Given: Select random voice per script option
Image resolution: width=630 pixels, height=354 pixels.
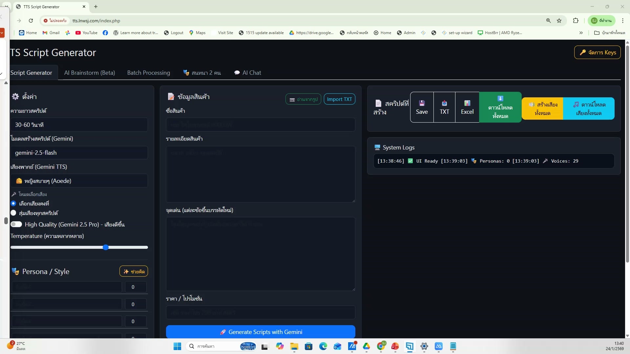Looking at the screenshot, I should pyautogui.click(x=14, y=213).
